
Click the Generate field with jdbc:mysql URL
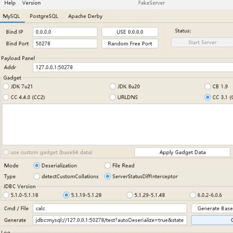coord(110,220)
